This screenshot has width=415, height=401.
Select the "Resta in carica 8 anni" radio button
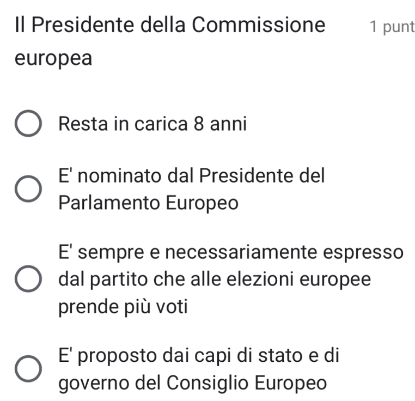tap(28, 125)
